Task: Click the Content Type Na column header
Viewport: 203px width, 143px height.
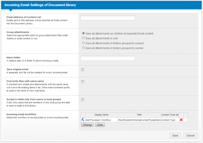Action: click(x=170, y=115)
